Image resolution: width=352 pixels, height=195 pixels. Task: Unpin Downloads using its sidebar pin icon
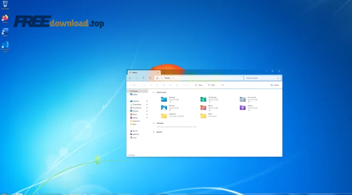pyautogui.click(x=147, y=105)
